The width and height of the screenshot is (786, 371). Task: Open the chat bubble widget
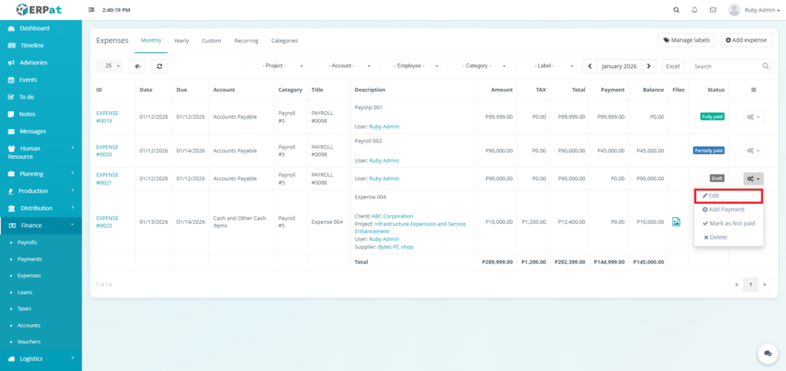[765, 353]
